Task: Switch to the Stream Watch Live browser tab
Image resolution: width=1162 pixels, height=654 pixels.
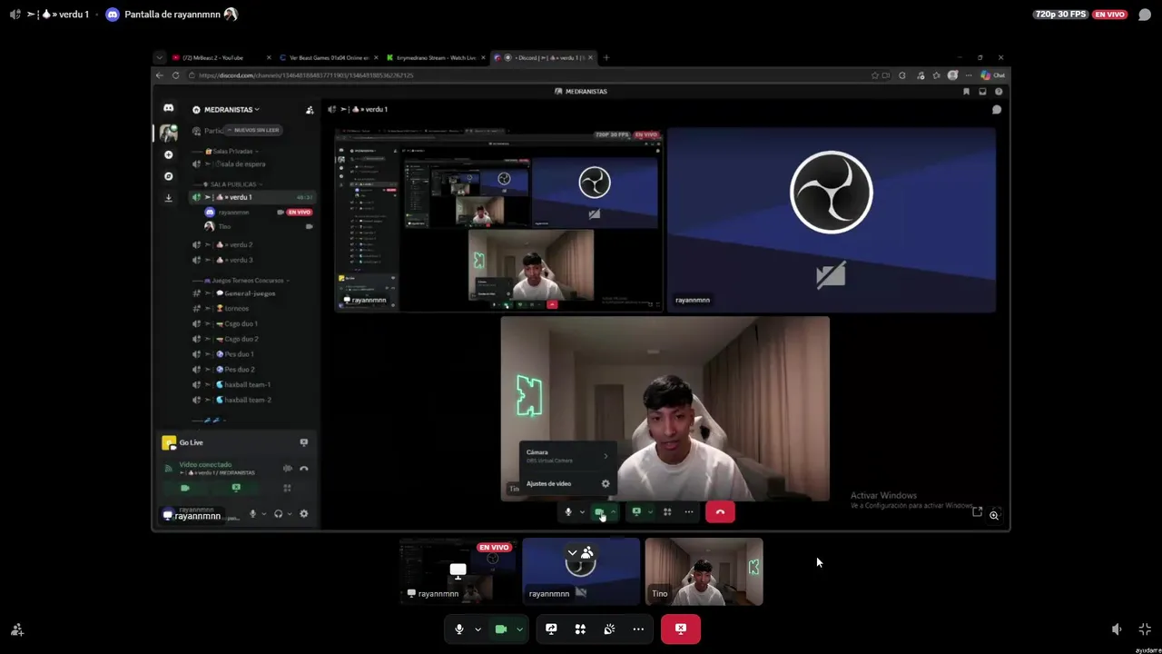Action: pos(436,57)
